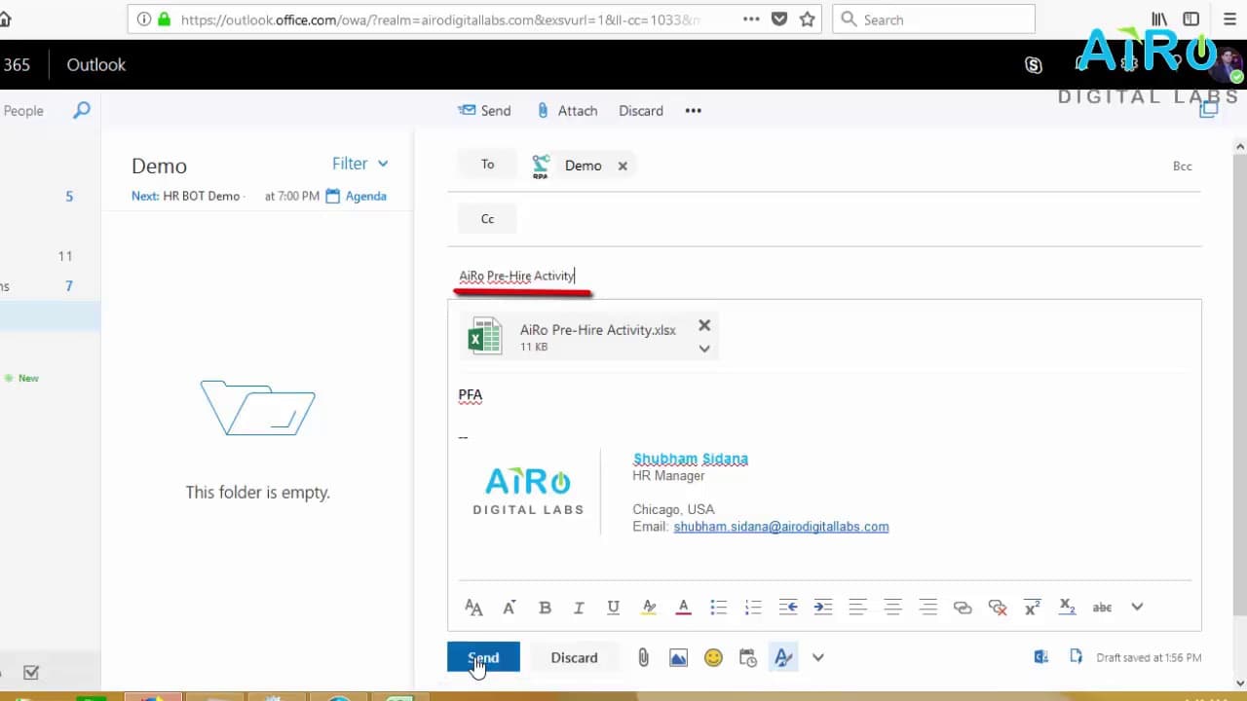Open the Agenda calendar link
Screen dimensions: 1247x701
point(356,196)
